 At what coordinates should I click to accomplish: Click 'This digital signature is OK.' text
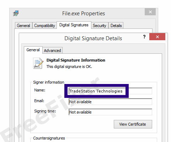coord(69,67)
